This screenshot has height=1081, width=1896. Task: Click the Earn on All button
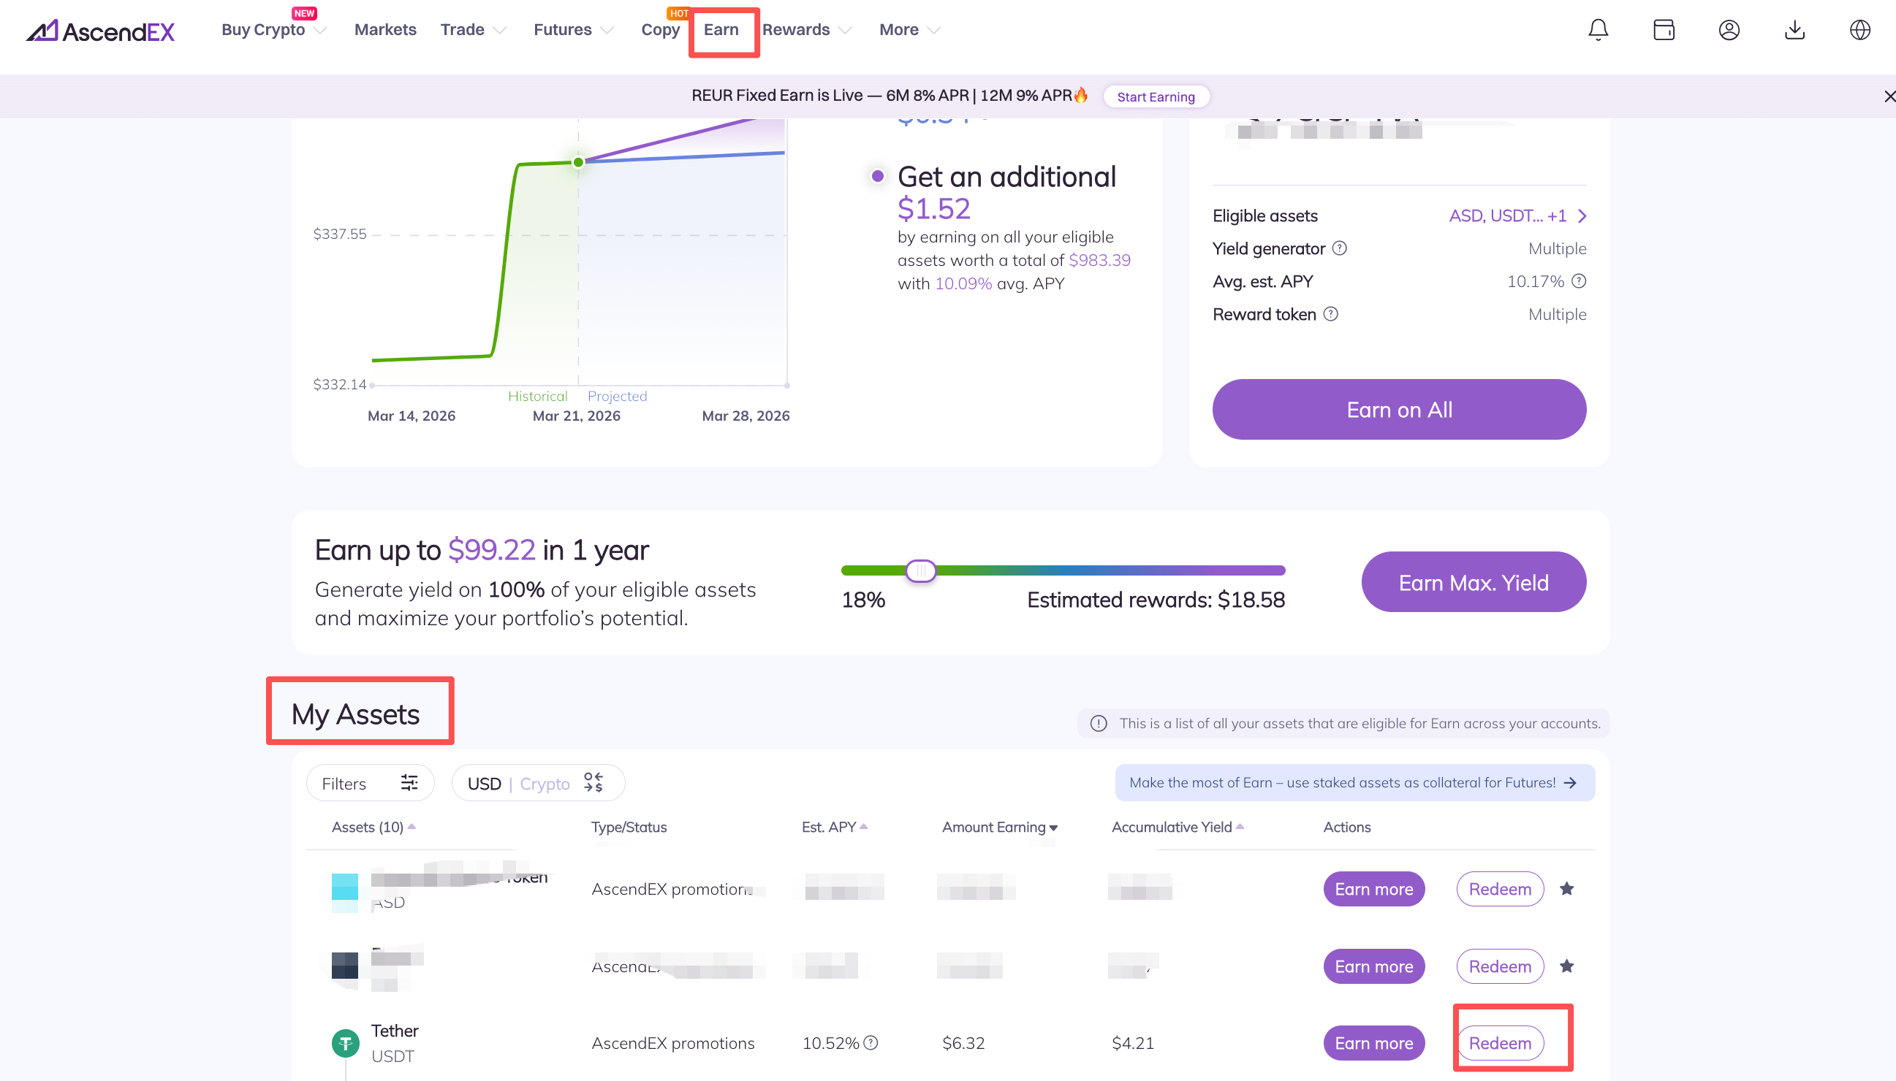click(x=1398, y=409)
